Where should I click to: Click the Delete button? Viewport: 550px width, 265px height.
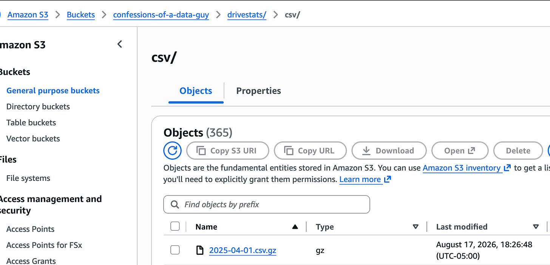coord(518,151)
